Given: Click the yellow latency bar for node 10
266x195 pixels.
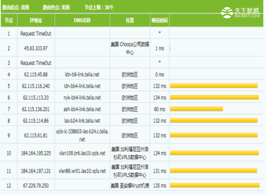Looking at the screenshot, I should click(x=214, y=153).
